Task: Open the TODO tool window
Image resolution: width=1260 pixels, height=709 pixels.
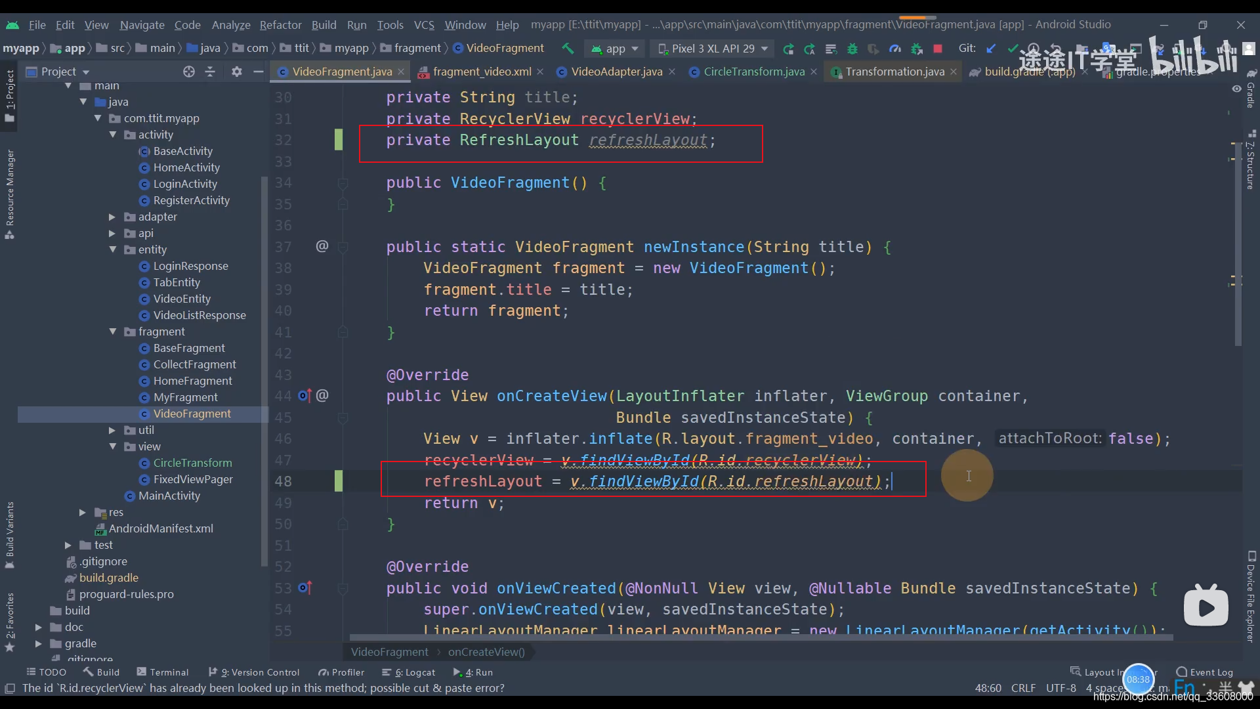Action: [x=46, y=672]
